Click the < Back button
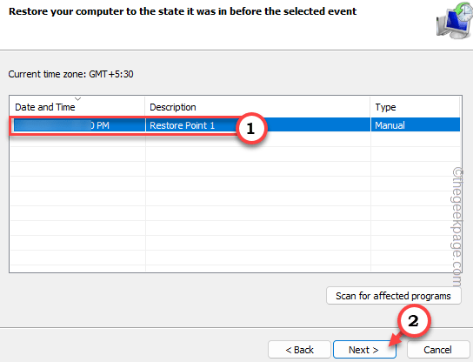 299,350
